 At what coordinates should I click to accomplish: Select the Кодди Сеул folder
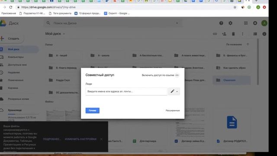click(x=63, y=80)
